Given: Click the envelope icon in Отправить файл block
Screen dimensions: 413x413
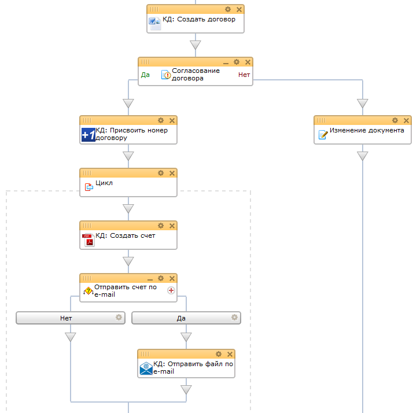Looking at the screenshot, I should click(x=146, y=368).
